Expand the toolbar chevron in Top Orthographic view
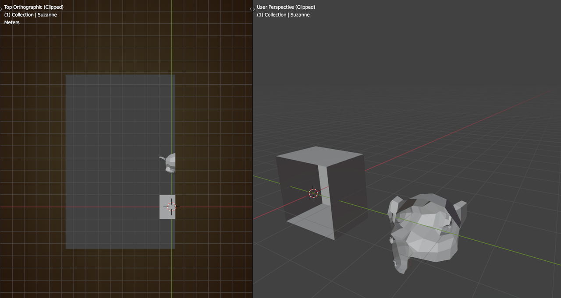 (1, 9)
